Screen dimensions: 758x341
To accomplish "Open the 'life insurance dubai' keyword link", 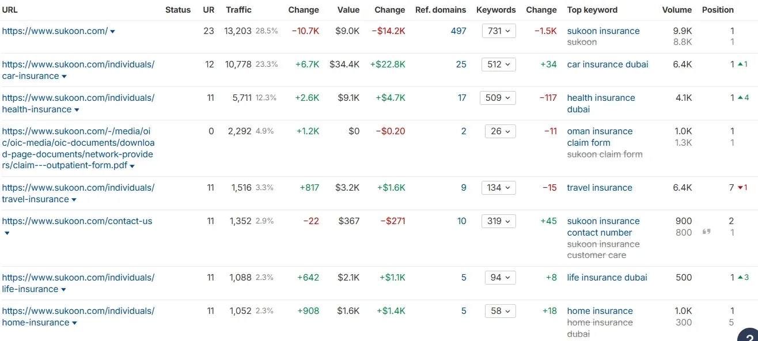I will (607, 278).
